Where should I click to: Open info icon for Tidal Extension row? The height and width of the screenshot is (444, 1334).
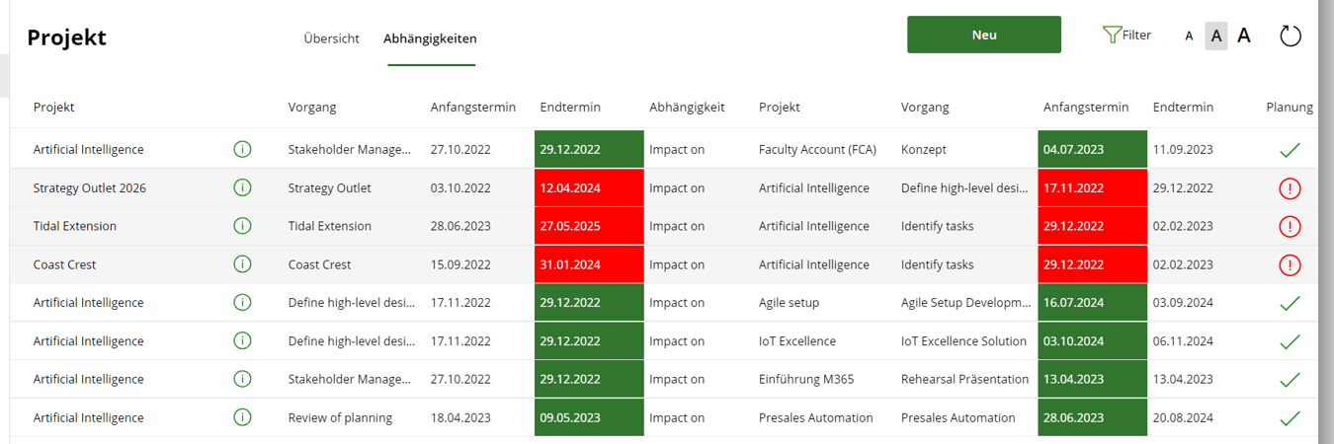[242, 226]
